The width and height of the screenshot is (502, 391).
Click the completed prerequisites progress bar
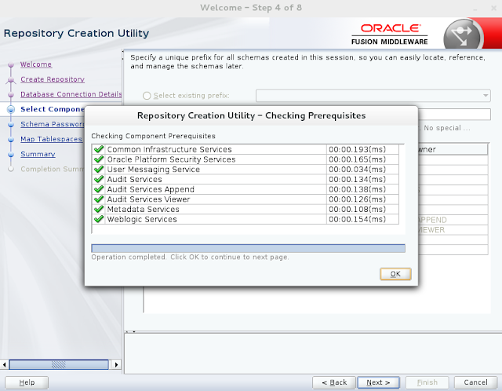(x=248, y=248)
